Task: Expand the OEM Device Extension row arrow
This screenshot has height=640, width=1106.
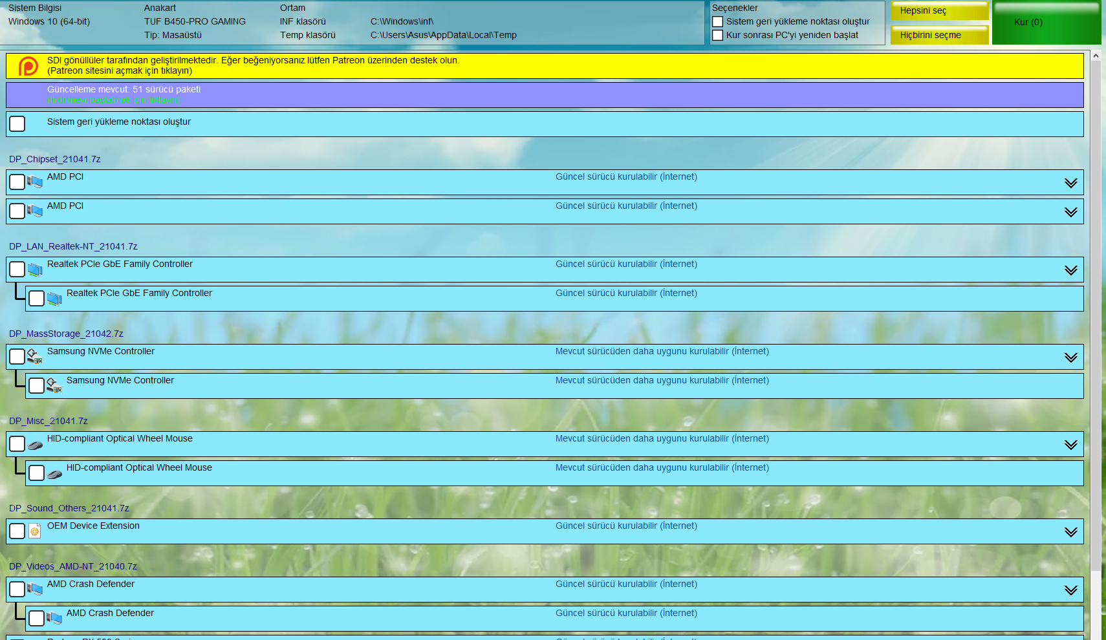Action: (1071, 532)
